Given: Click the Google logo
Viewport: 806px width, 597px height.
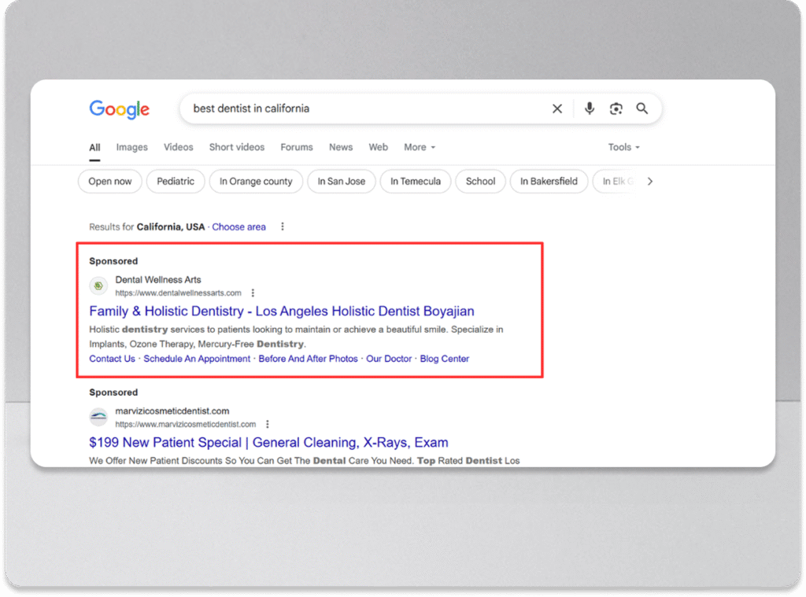Looking at the screenshot, I should (x=119, y=109).
